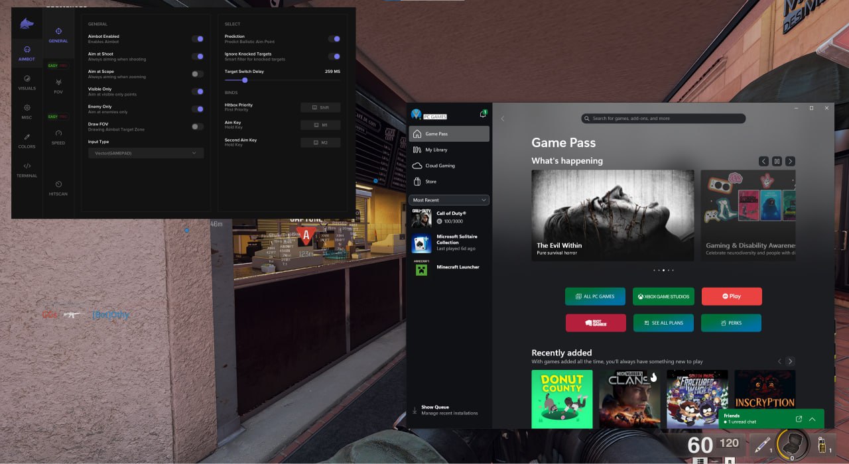
Task: Open My Library in the Xbox sidebar
Action: (449, 150)
